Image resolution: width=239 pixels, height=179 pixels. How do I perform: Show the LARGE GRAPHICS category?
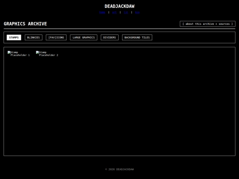tap(84, 38)
